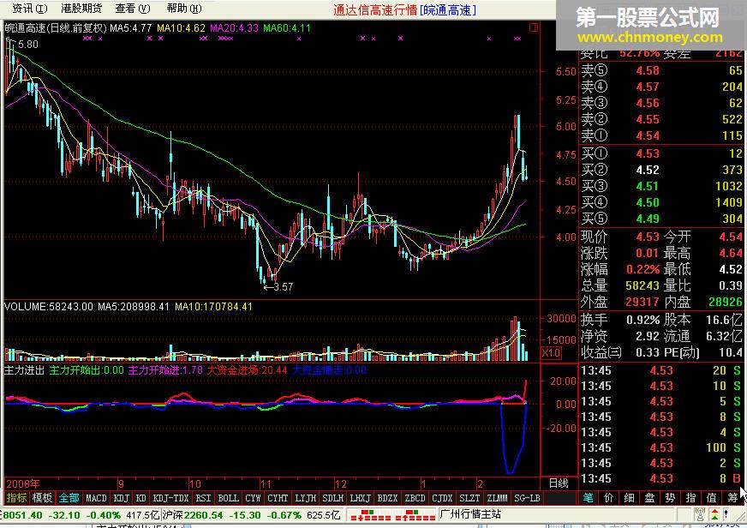Click the 广州行情主站 server label
This screenshot has width=747, height=528.
tap(470, 514)
